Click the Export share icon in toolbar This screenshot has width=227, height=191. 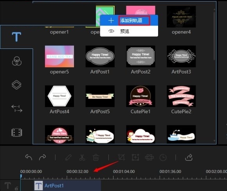189,157
